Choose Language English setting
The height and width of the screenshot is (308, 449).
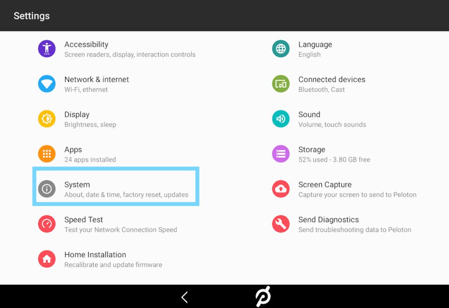(349, 49)
